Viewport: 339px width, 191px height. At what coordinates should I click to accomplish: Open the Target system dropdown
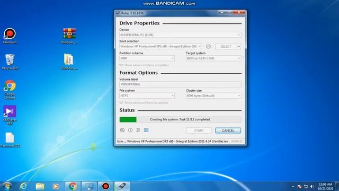pyautogui.click(x=213, y=58)
